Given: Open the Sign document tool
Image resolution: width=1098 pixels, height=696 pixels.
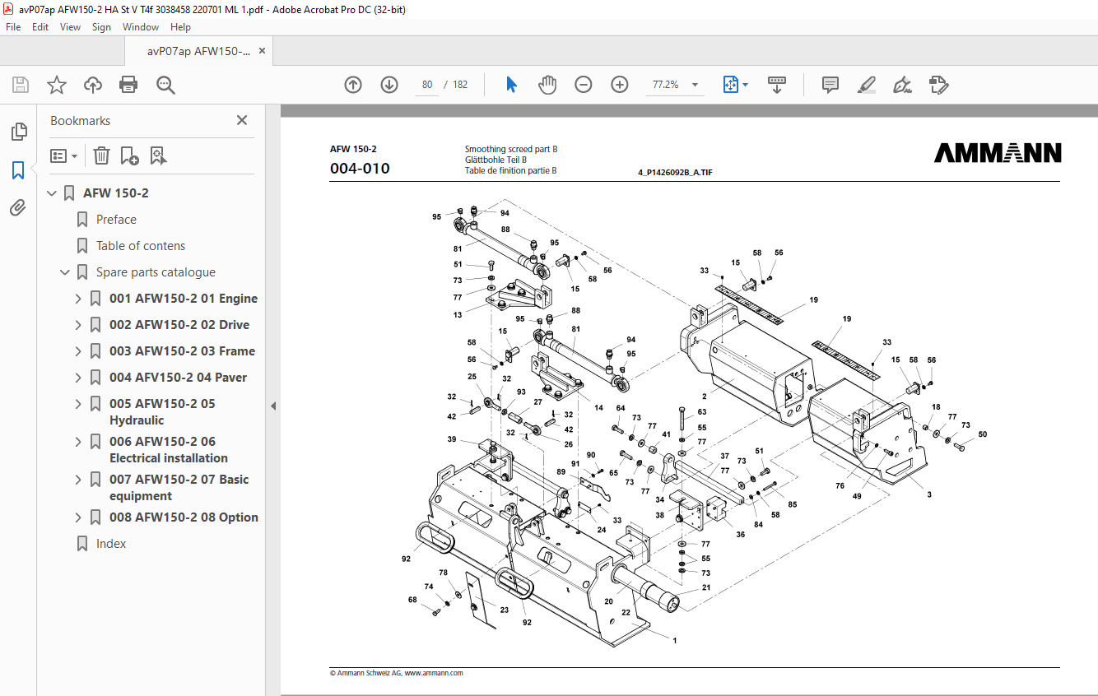Looking at the screenshot, I should click(x=902, y=85).
